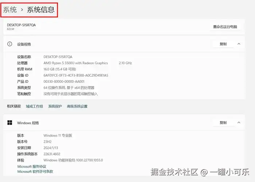Select the Windows 功能体验包 value
The width and height of the screenshot is (255, 182).
tap(73, 160)
